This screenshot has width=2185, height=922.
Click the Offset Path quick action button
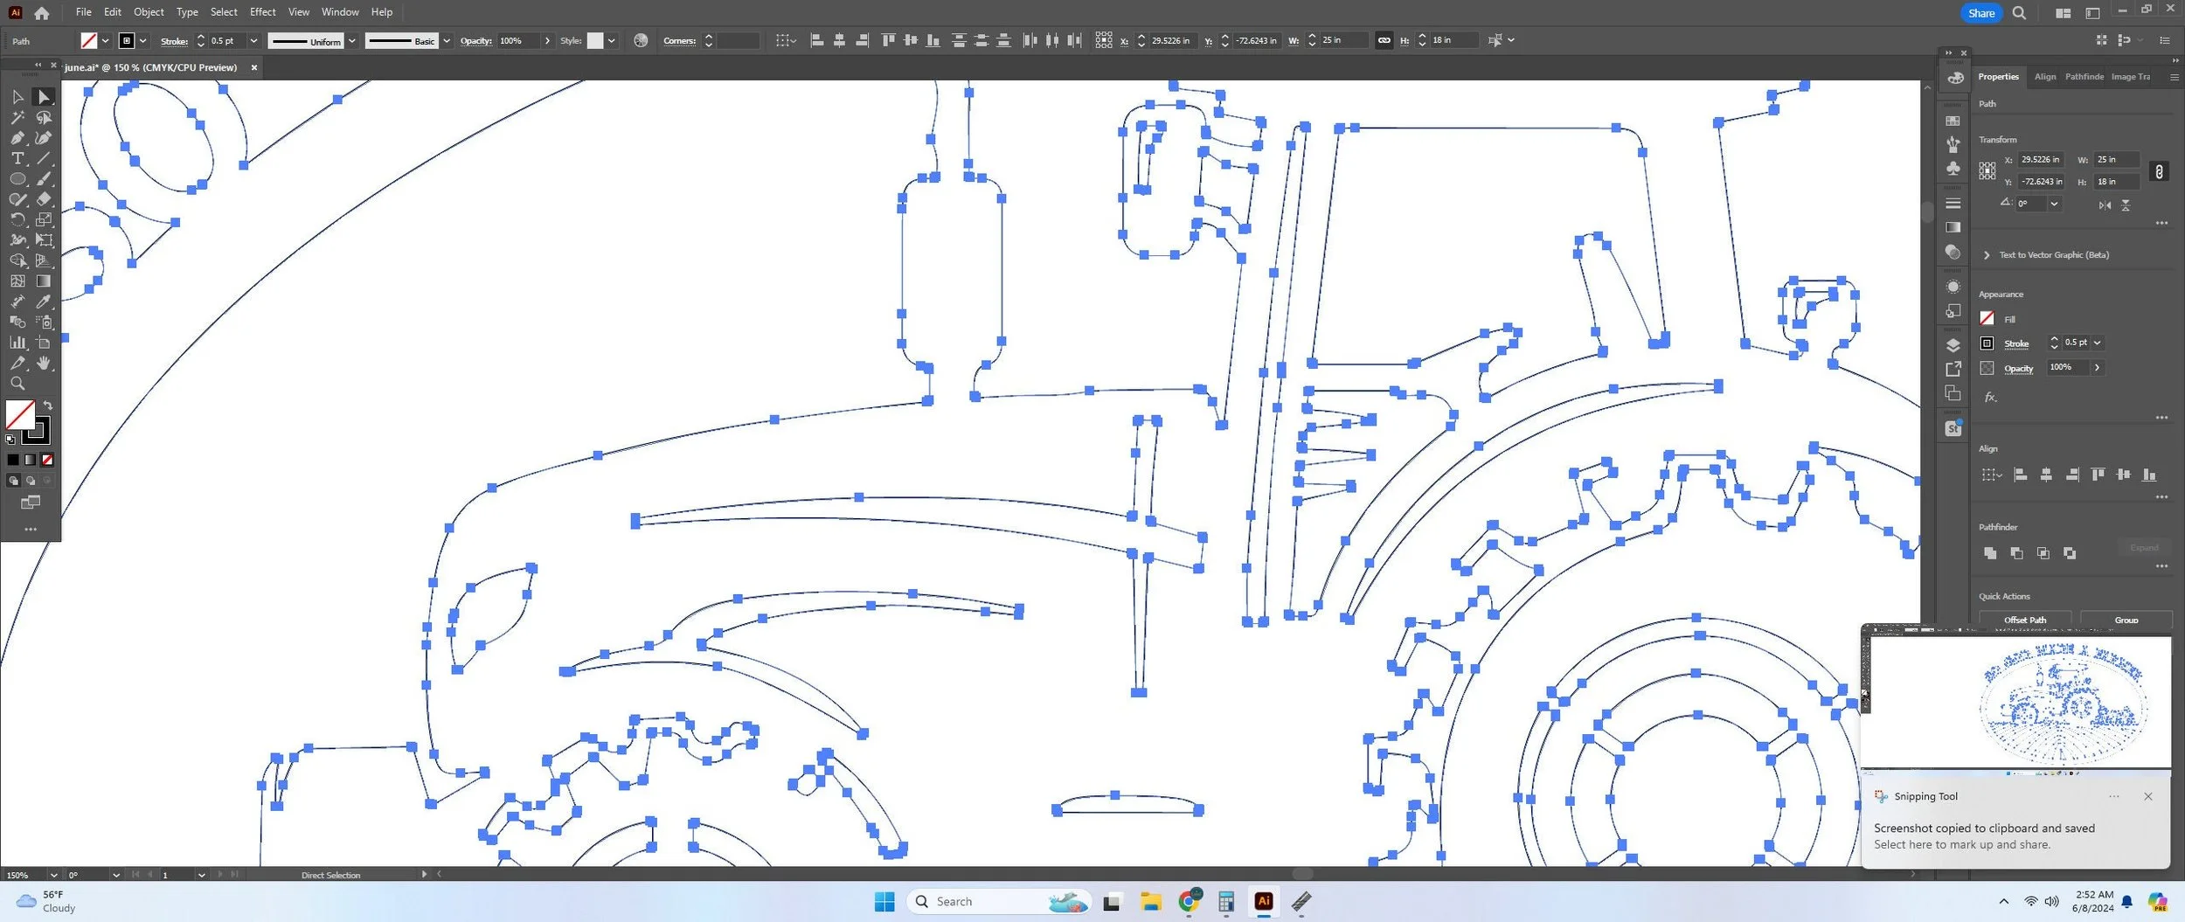2024,619
